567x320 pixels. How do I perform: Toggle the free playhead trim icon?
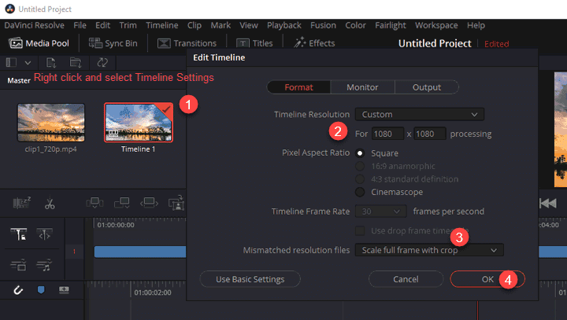[x=44, y=234]
